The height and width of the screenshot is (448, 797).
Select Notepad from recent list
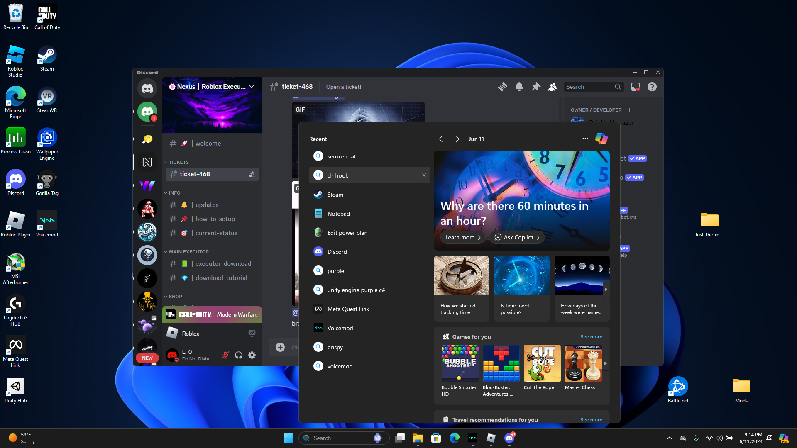coord(338,214)
